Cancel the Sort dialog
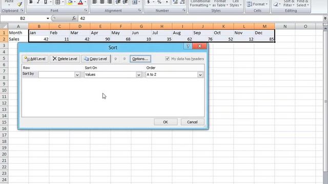328x184 pixels. click(x=192, y=122)
